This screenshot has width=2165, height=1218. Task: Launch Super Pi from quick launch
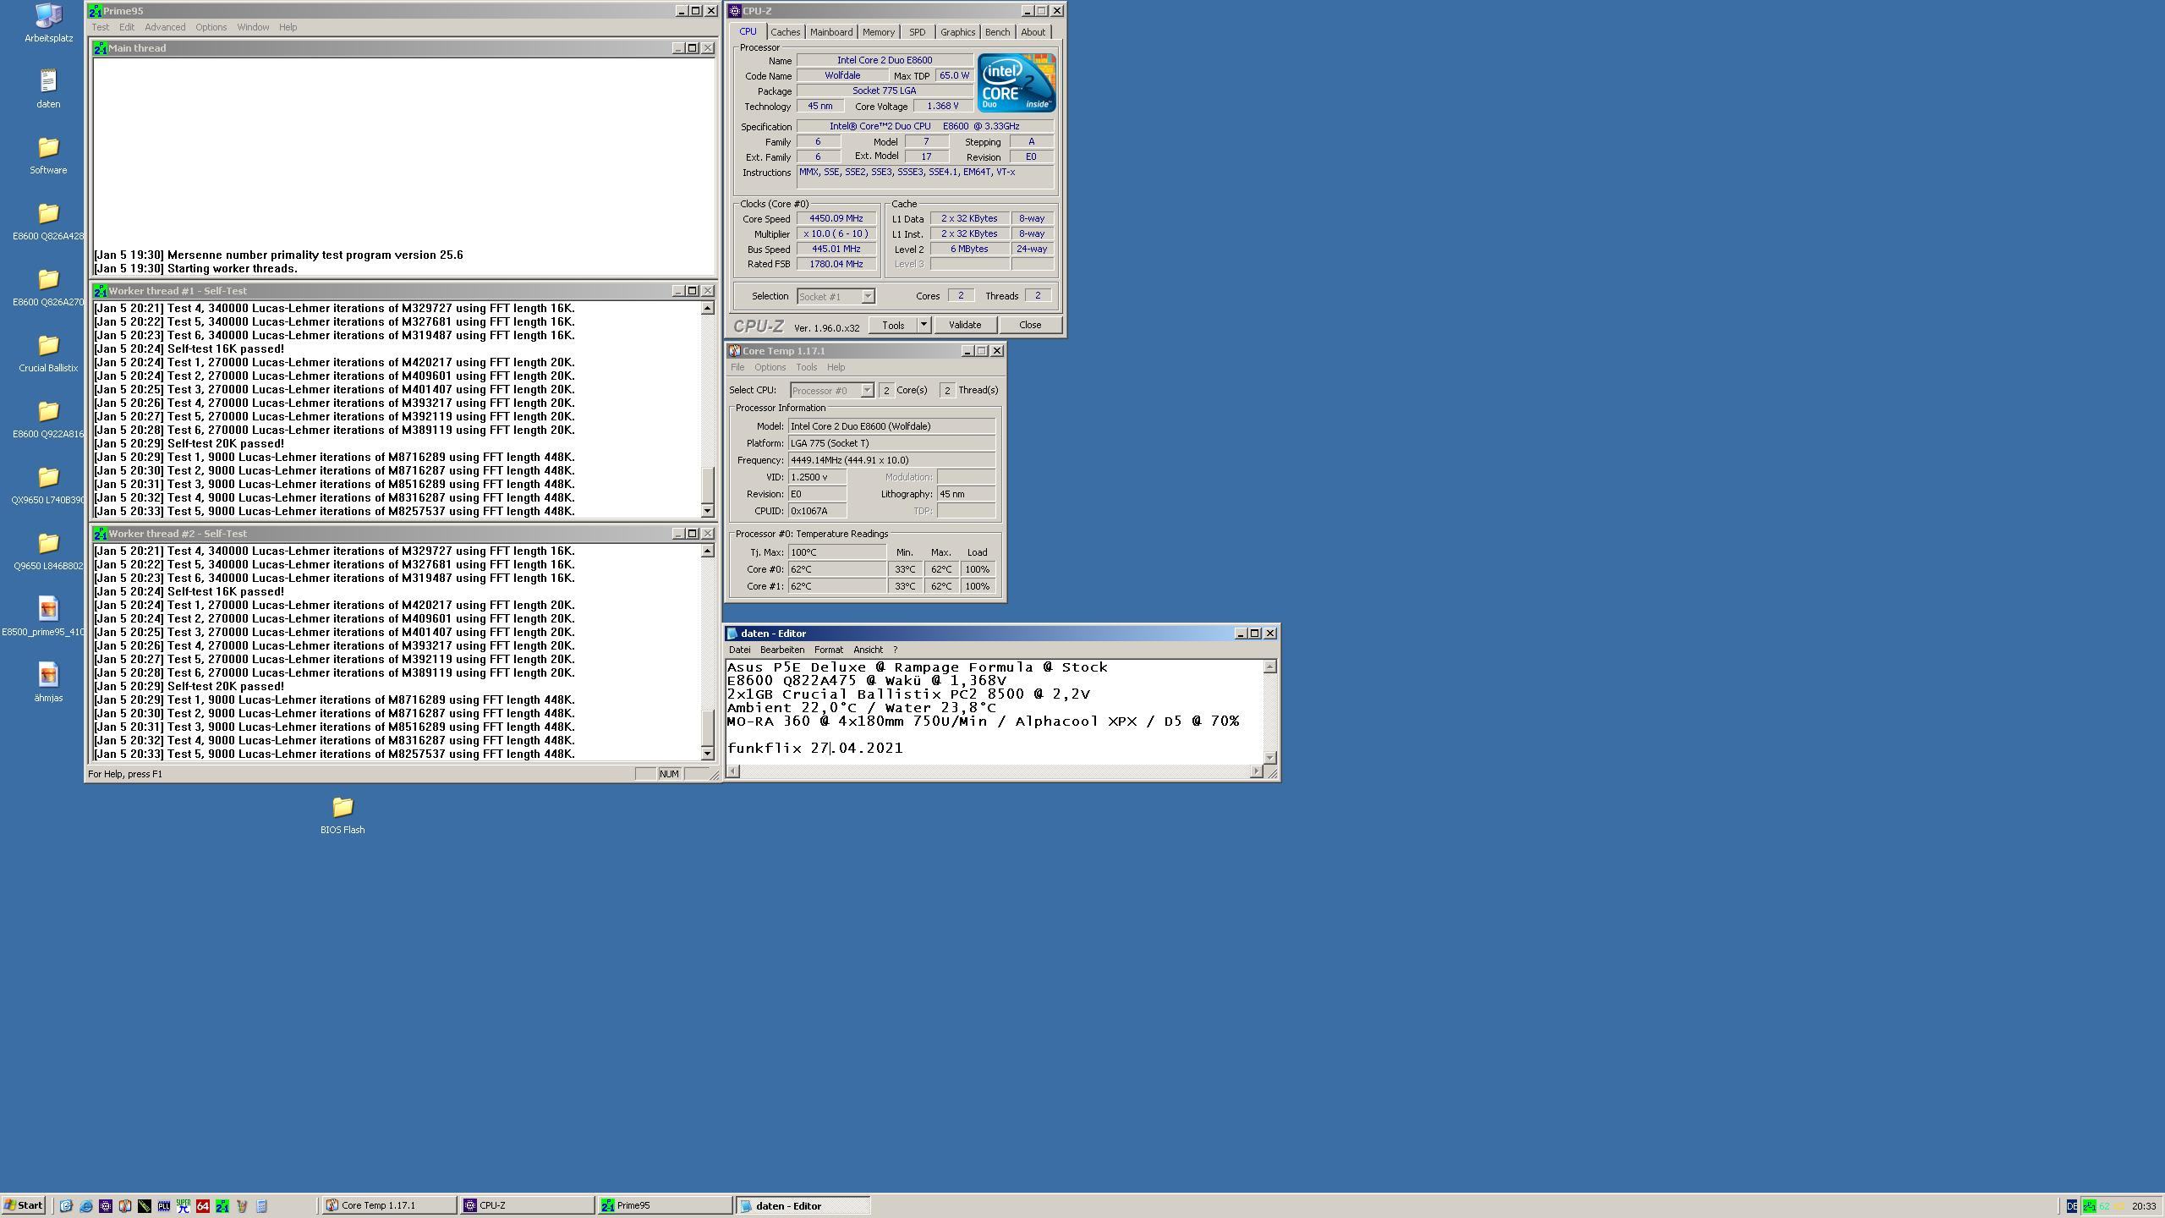pos(184,1206)
